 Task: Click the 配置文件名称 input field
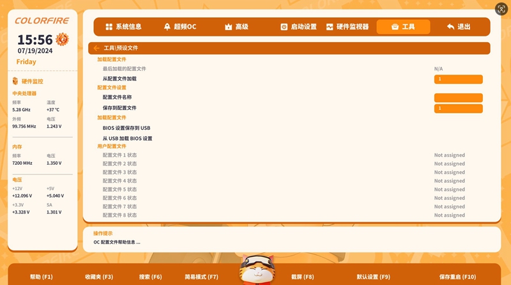tap(458, 98)
